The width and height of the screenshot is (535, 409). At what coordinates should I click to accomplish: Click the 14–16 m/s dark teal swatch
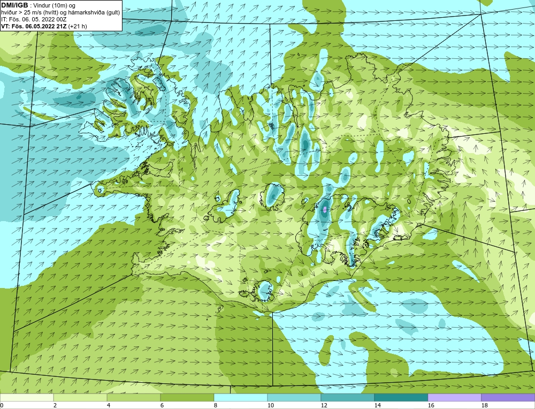click(401, 397)
